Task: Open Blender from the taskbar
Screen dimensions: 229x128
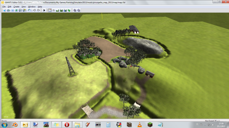Action: [15, 125]
